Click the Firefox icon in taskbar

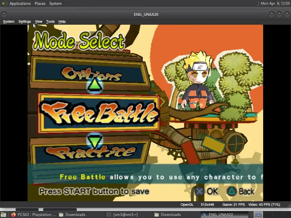pyautogui.click(x=13, y=215)
